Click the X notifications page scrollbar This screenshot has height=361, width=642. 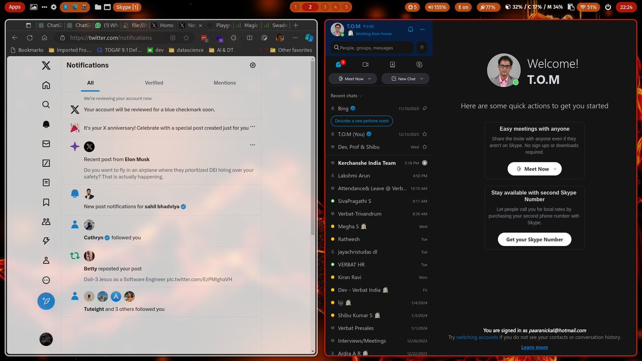[313, 147]
